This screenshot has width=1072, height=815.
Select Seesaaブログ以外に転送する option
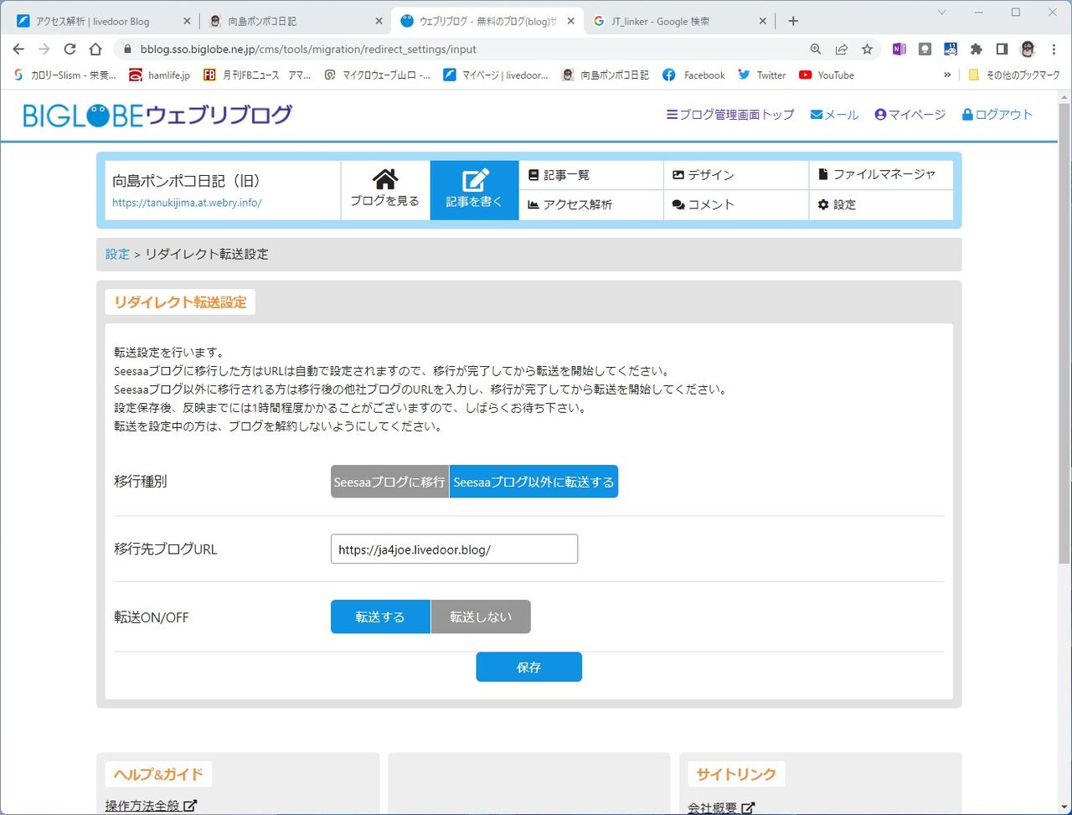click(x=533, y=482)
